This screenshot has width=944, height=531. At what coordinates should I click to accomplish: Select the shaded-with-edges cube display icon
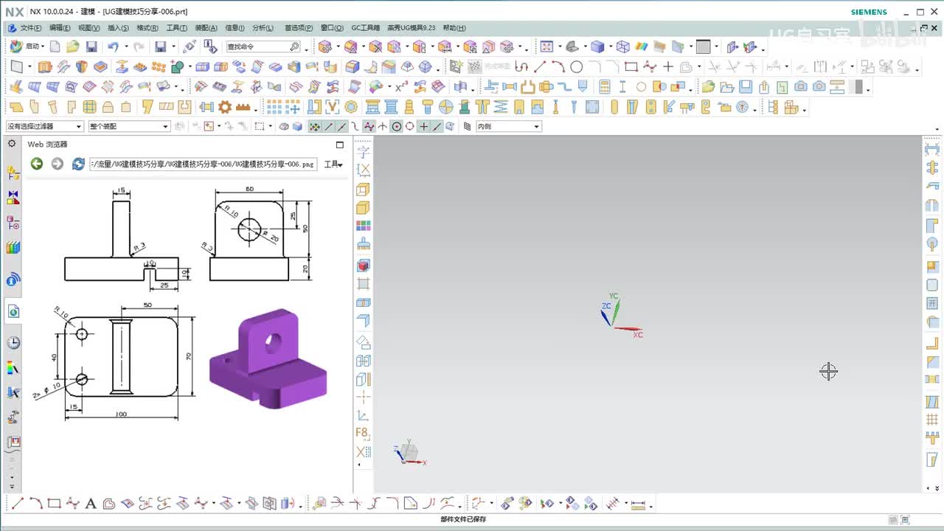tap(597, 46)
